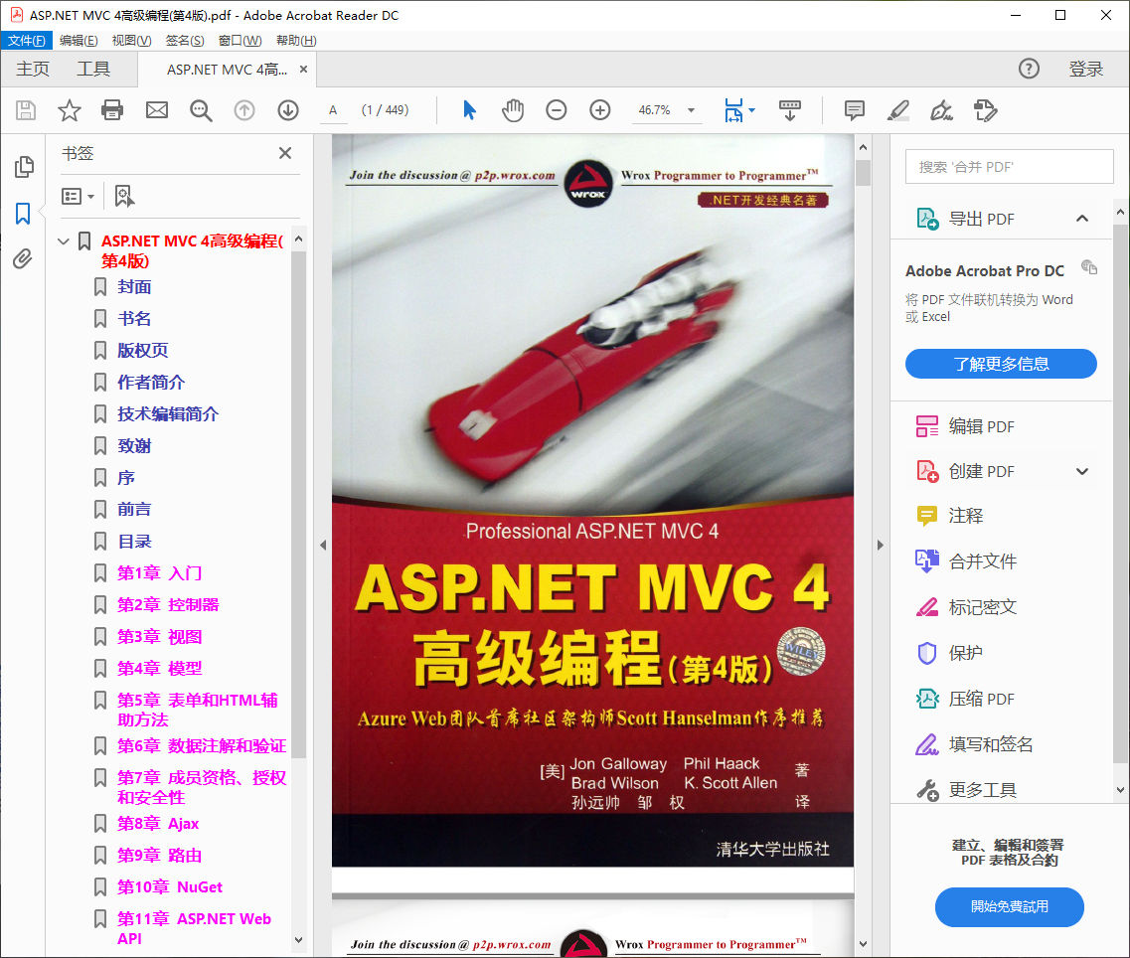The image size is (1130, 958).
Task: Click the share file toolbar icon
Action: coord(985,110)
